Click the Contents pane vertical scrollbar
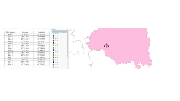180x101 pixels. click(68, 44)
